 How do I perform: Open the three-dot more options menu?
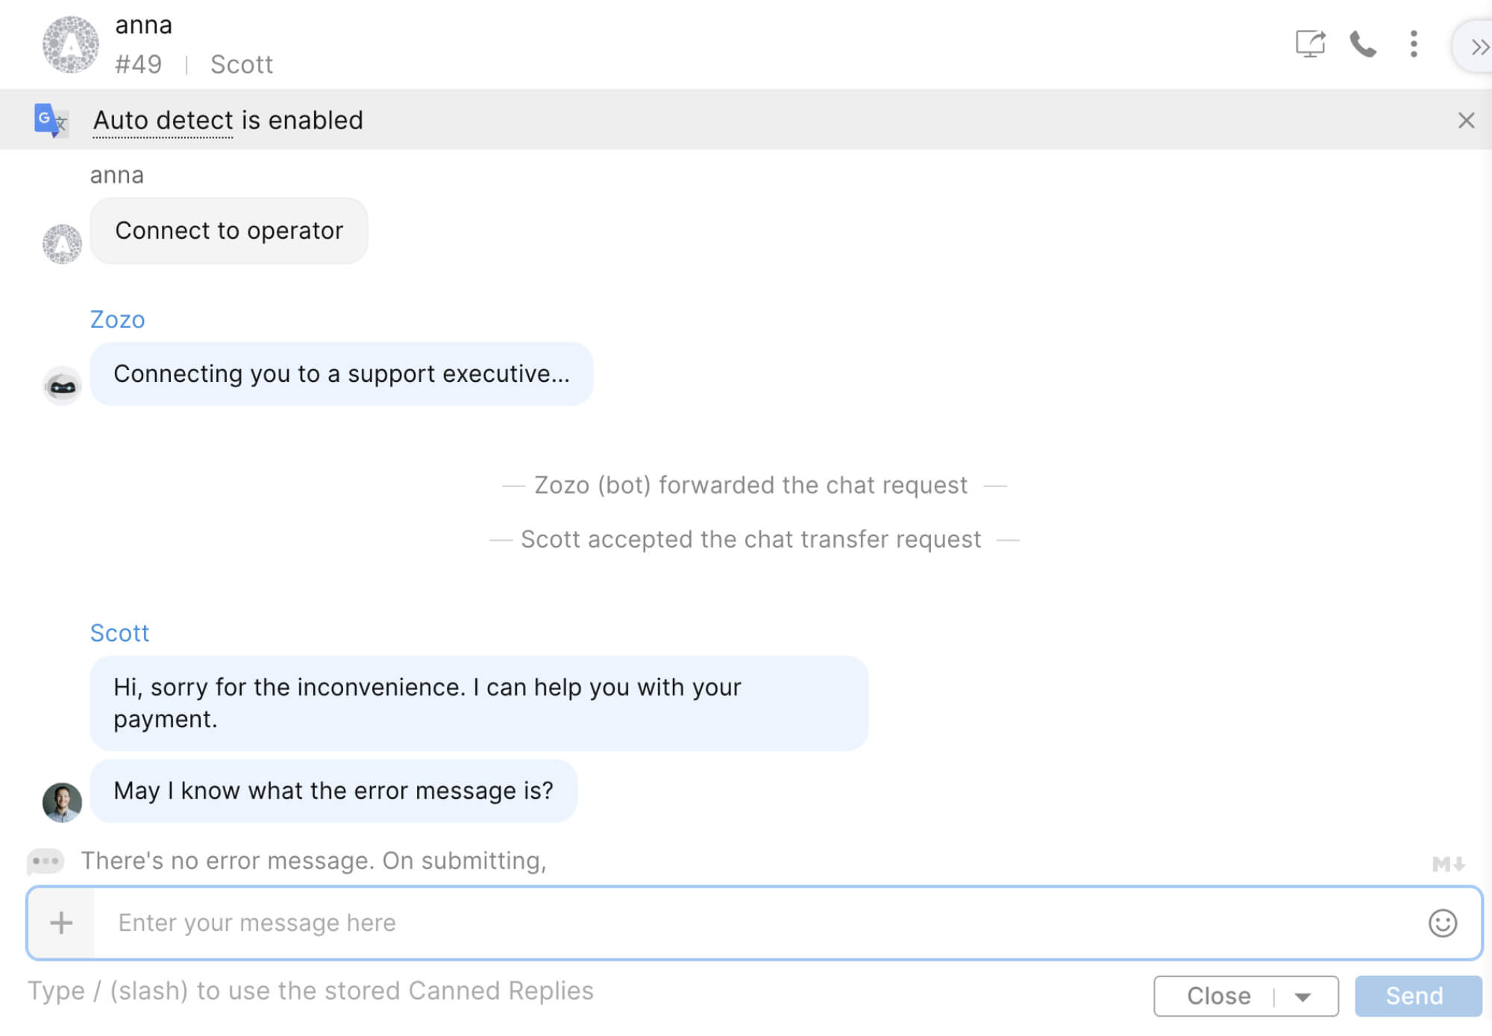[x=1413, y=44]
